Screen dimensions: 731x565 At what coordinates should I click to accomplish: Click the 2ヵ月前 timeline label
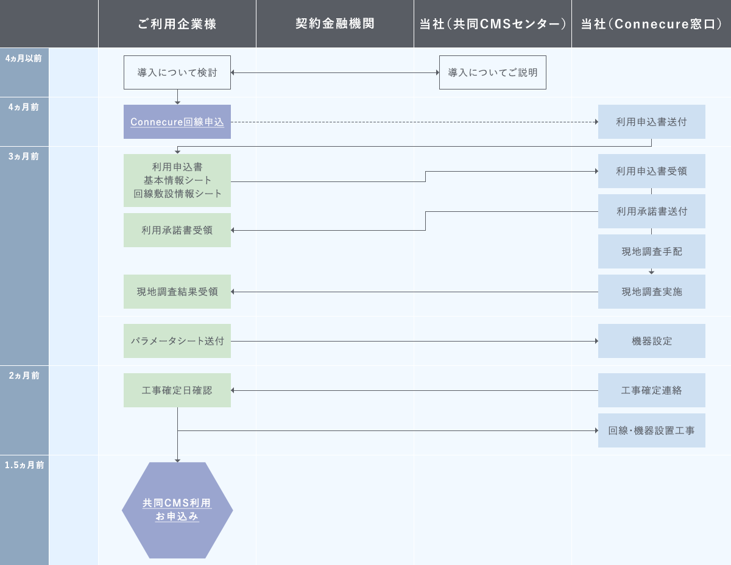click(24, 376)
